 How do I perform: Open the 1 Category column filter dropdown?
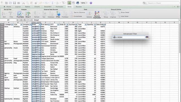click(12, 25)
